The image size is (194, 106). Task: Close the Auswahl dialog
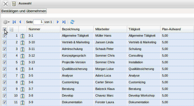6,4
